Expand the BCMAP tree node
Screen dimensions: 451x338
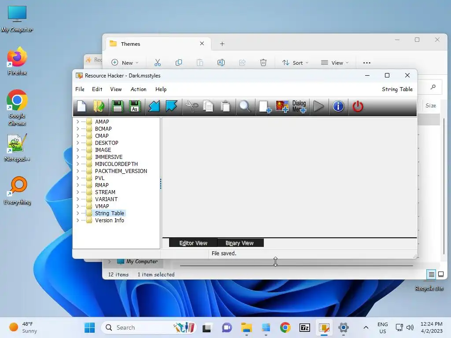(x=78, y=129)
